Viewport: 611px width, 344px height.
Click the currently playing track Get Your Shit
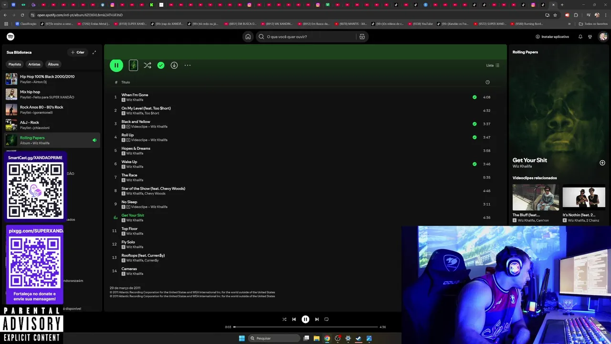pos(133,215)
